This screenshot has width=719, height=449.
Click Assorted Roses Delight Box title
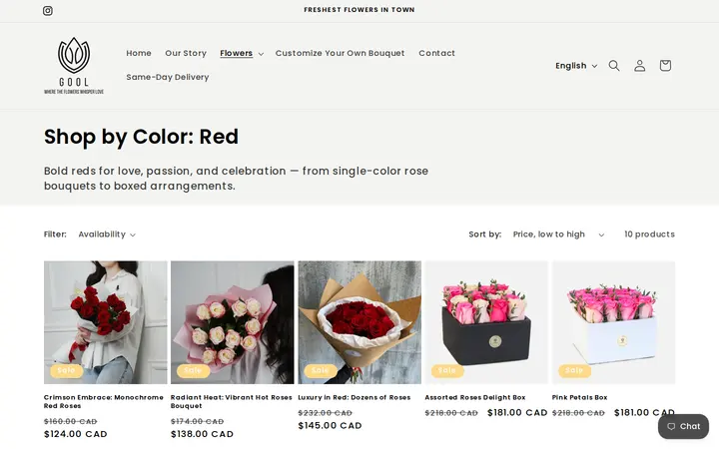[475, 397]
